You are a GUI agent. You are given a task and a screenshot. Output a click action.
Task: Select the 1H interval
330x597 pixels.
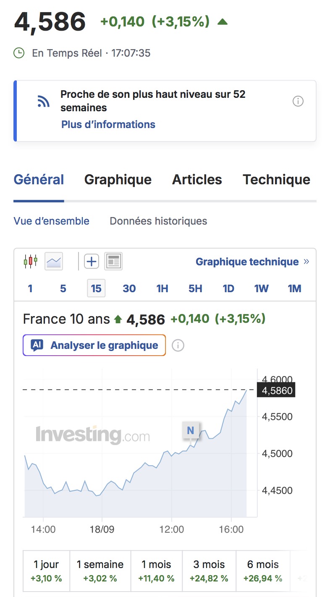162,288
